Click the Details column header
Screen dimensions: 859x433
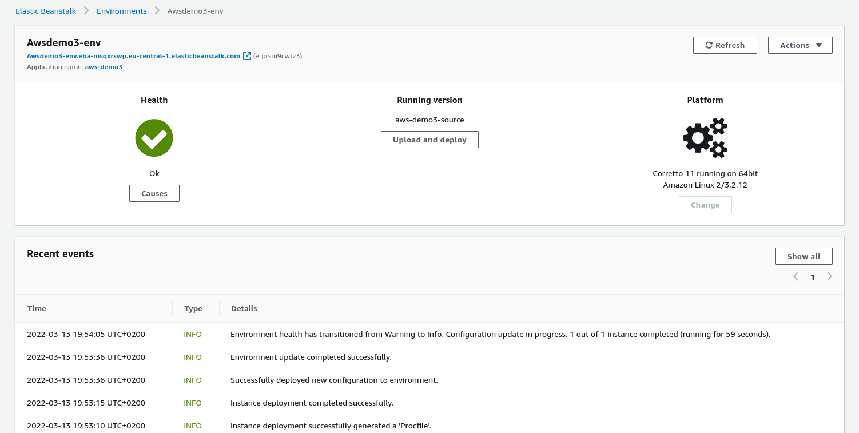[x=244, y=308]
